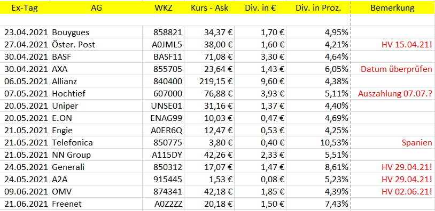Click WKZ cell 855705
Screen dimensions: 435x211
(x=164, y=69)
